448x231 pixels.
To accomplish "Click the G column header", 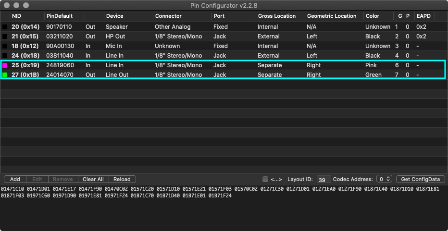I will (399, 16).
